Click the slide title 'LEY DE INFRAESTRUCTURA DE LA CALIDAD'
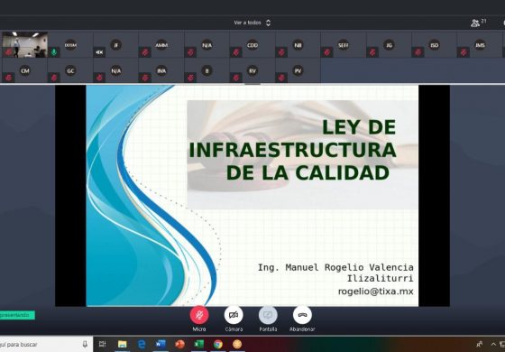The image size is (505, 352). (x=292, y=150)
